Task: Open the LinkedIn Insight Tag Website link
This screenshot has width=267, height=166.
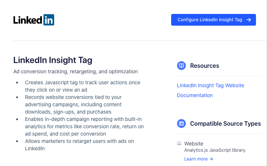Action: (210, 85)
